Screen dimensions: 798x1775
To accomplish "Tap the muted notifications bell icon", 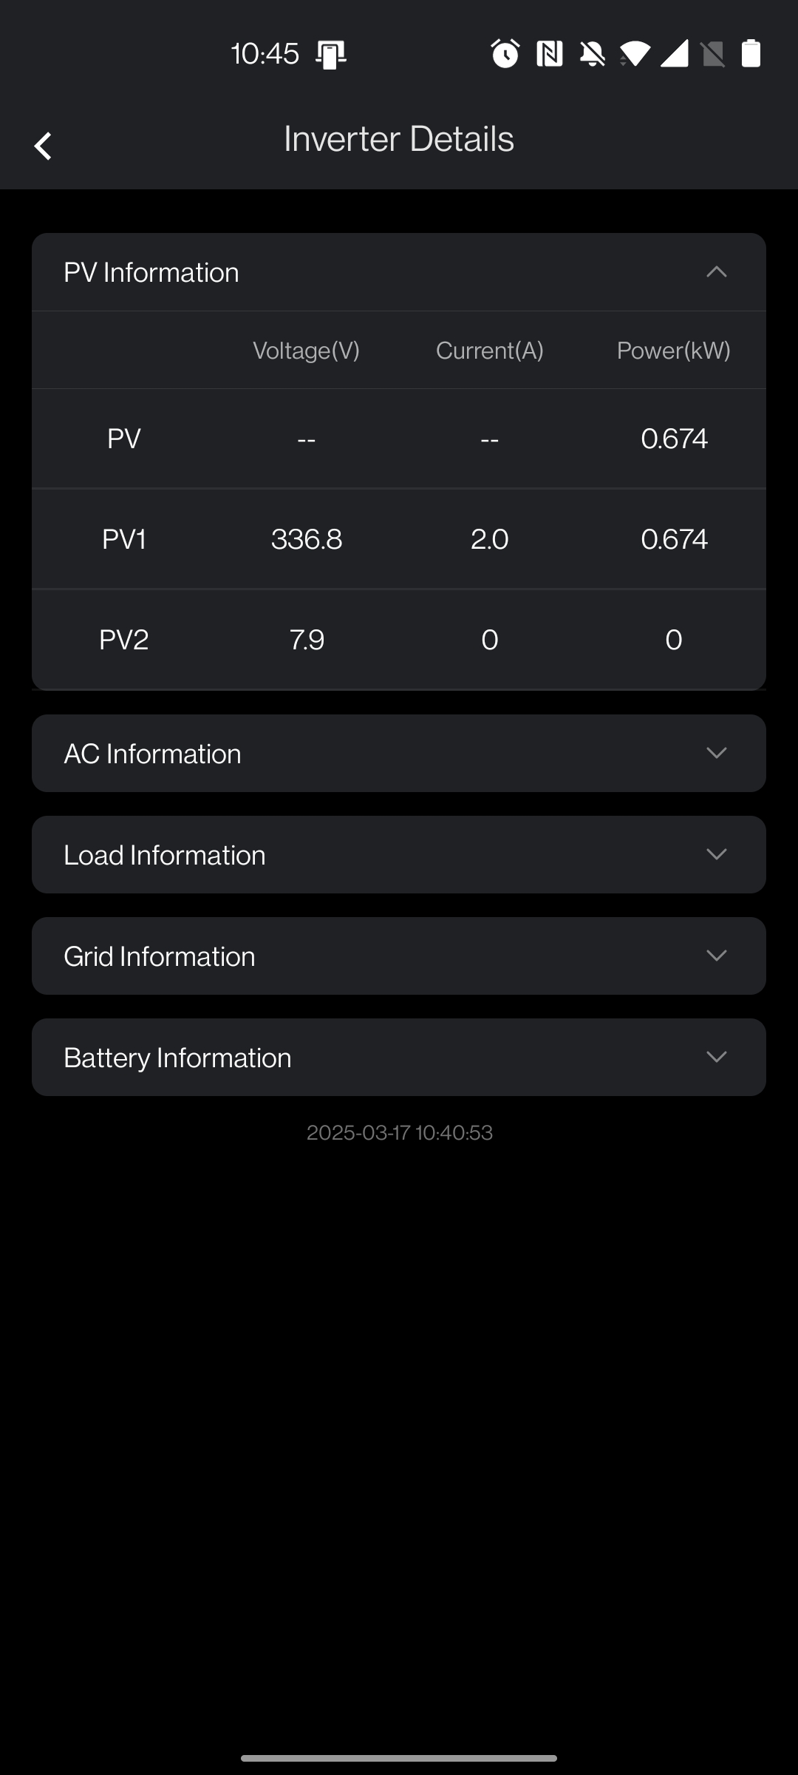I will [x=592, y=54].
